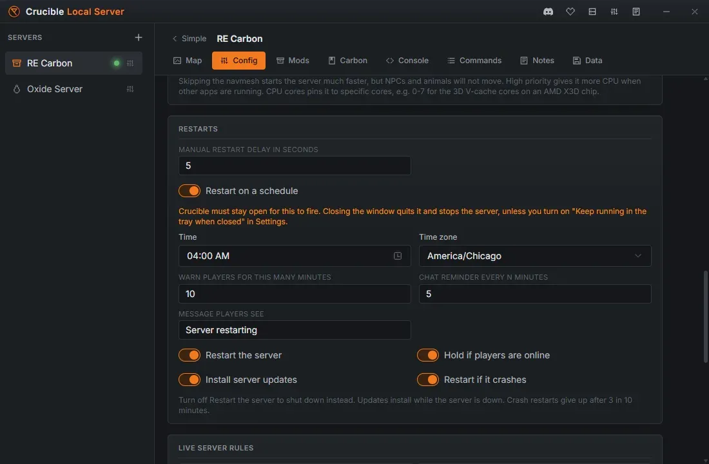Open the Notes tab

pos(537,61)
